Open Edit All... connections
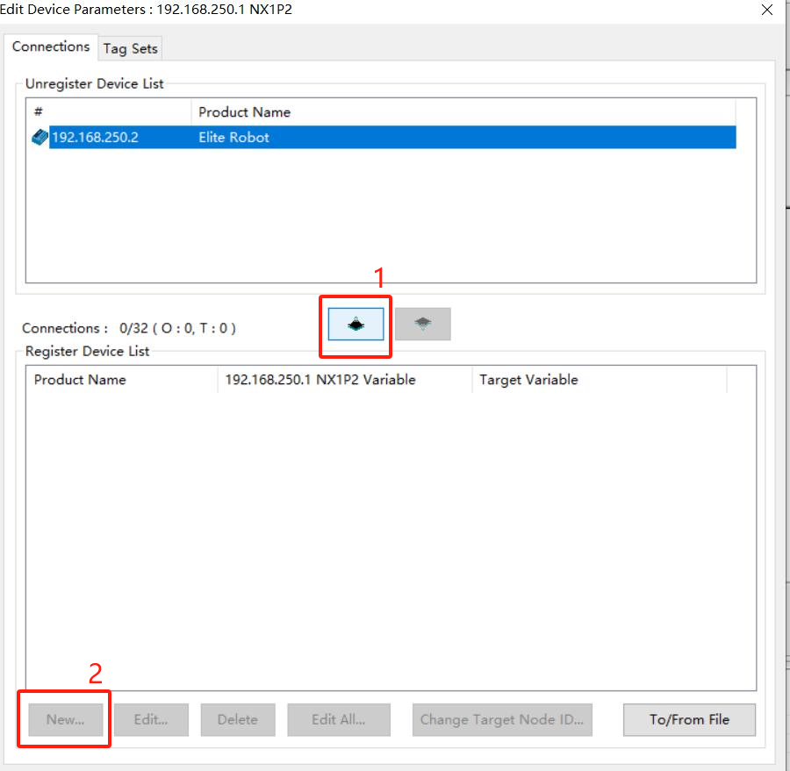Screen dimensions: 790x771 click(x=338, y=720)
